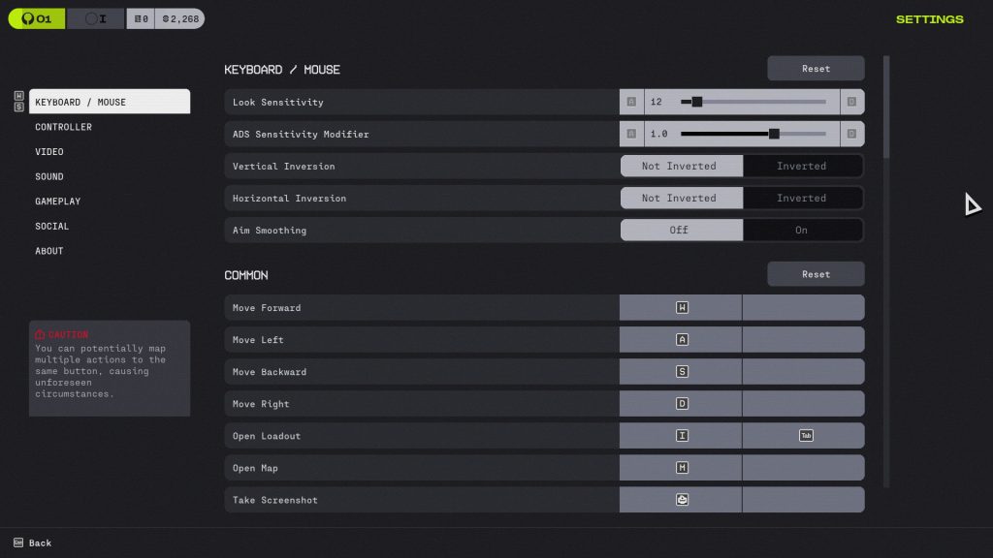This screenshot has width=993, height=558.
Task: Click the Tab secondary binding for Open Loadout
Action: point(804,435)
